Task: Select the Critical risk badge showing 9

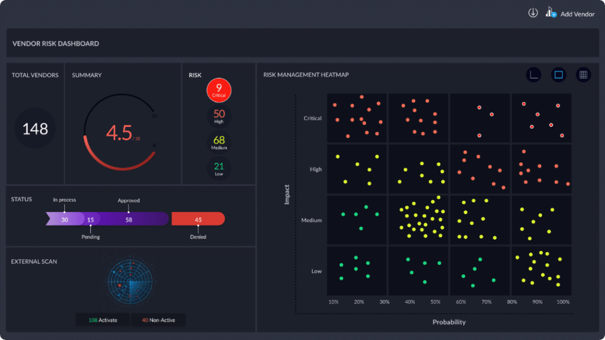Action: (219, 90)
